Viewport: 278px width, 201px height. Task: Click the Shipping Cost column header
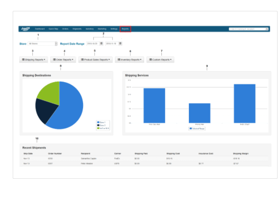173,153
